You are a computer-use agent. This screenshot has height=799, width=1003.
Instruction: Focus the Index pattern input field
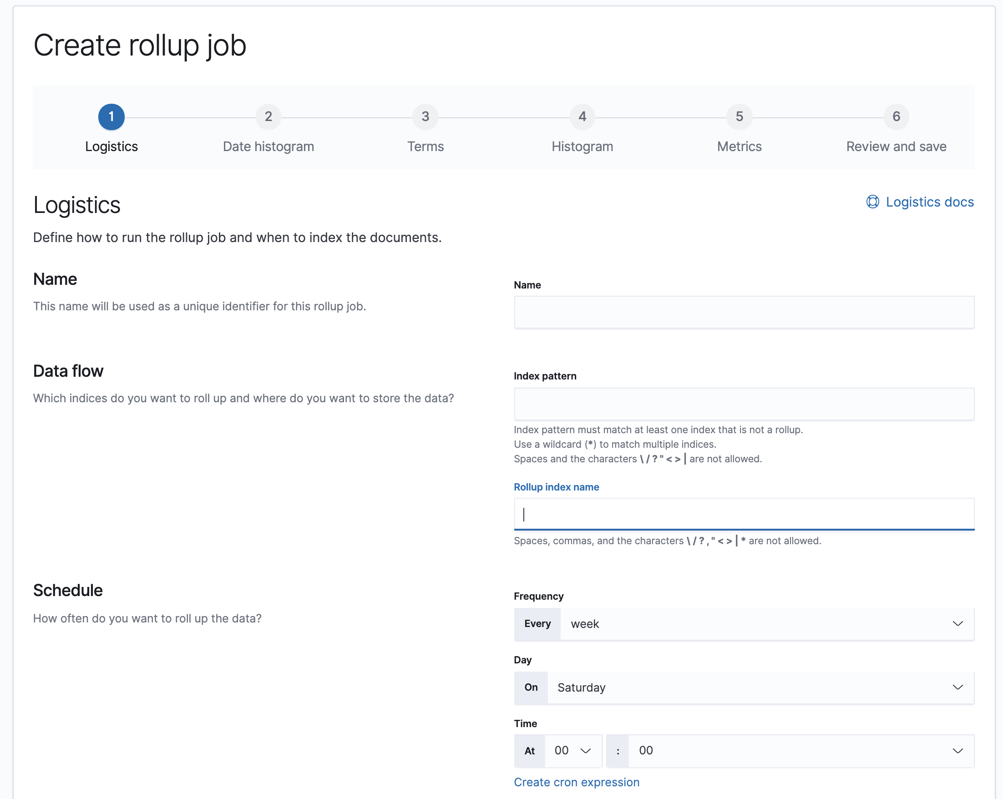pos(744,404)
